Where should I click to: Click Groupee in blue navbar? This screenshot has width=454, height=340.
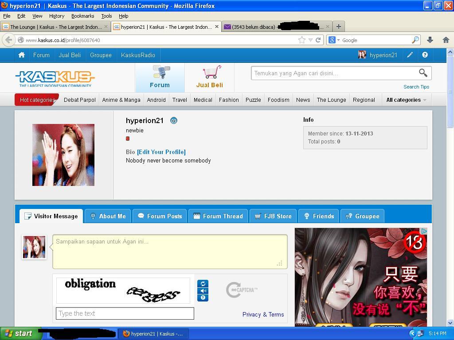pos(101,55)
